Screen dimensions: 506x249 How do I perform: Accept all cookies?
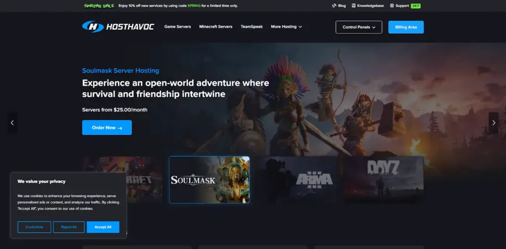point(103,227)
